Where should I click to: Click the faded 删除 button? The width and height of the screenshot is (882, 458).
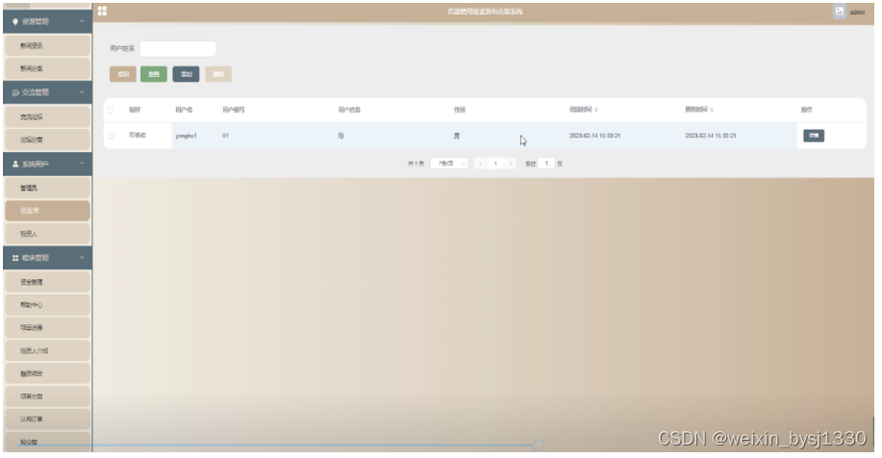pyautogui.click(x=218, y=74)
